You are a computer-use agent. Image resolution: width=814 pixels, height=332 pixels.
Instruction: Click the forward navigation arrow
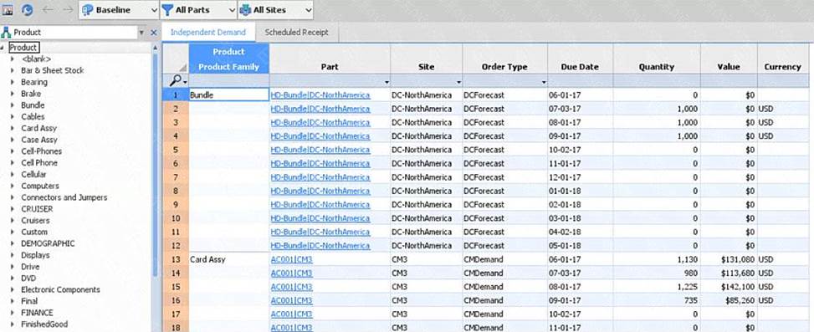tap(68, 9)
